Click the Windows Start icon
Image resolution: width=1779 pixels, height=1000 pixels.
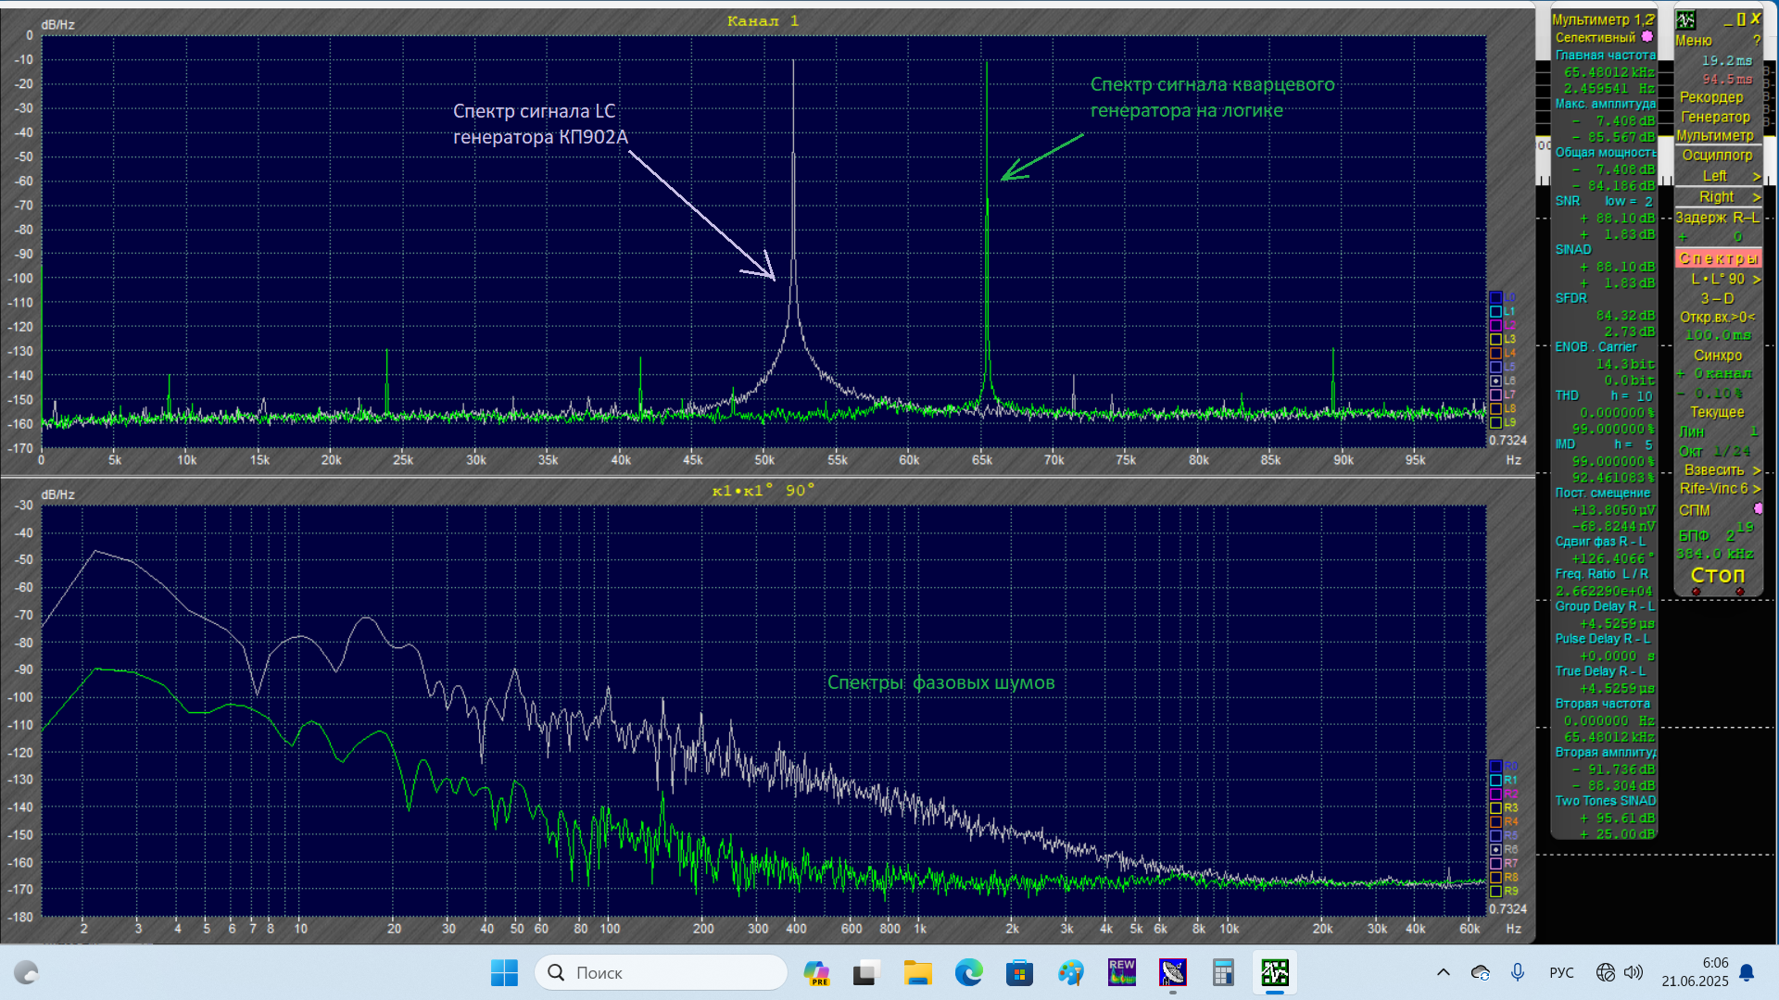click(x=504, y=973)
